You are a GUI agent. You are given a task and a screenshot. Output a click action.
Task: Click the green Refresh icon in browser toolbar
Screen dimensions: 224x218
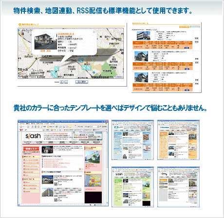click(x=36, y=127)
